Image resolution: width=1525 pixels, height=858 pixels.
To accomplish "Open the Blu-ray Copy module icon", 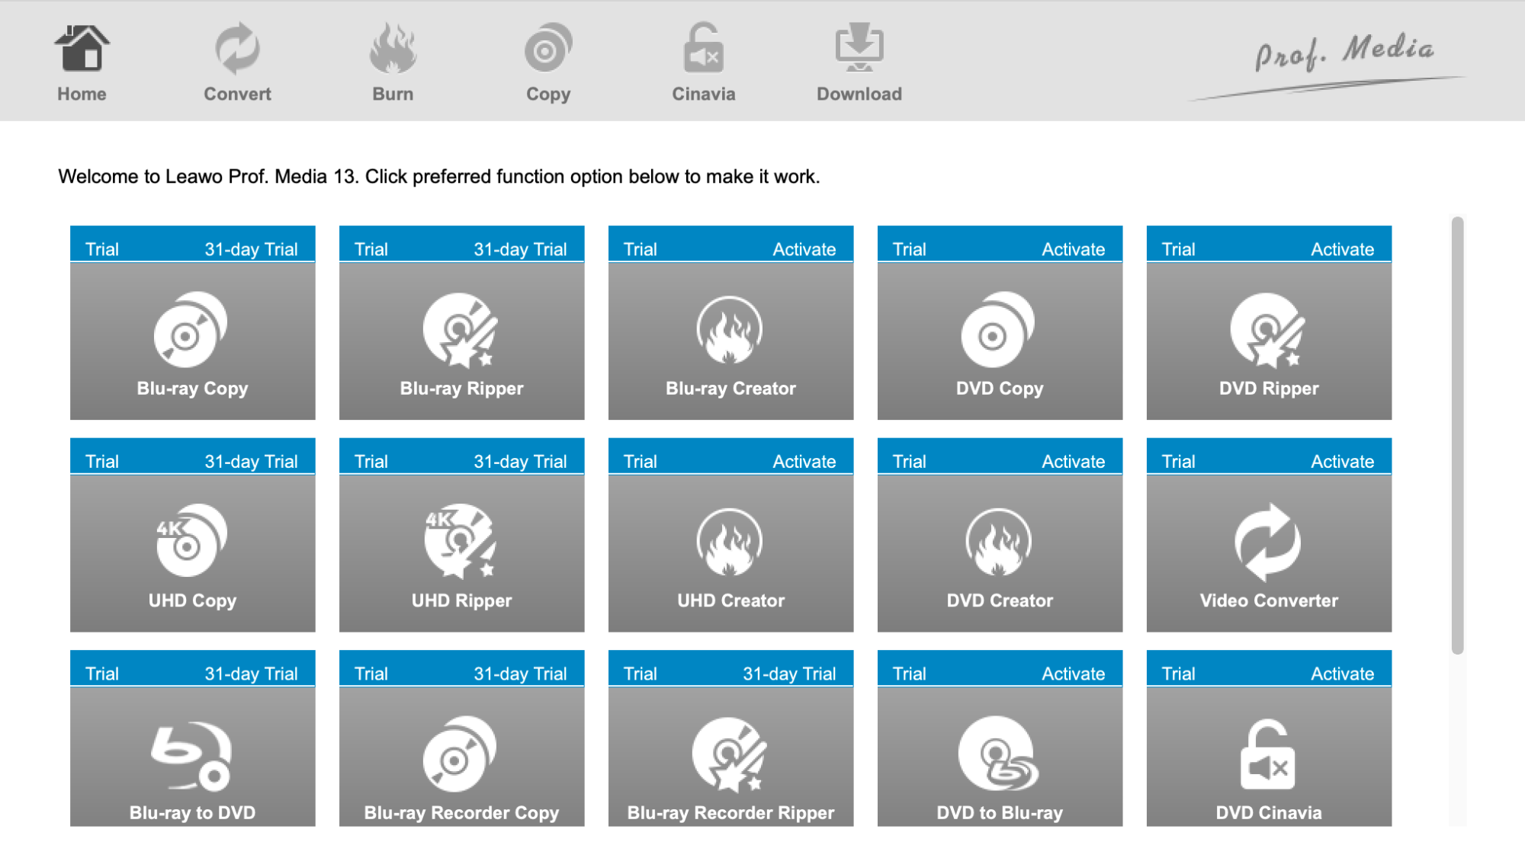I will 191,329.
